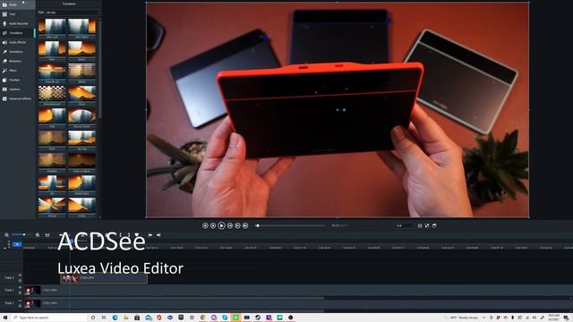Open the Audio Recorder section
Viewport: 573px width, 322px height.
[x=17, y=24]
